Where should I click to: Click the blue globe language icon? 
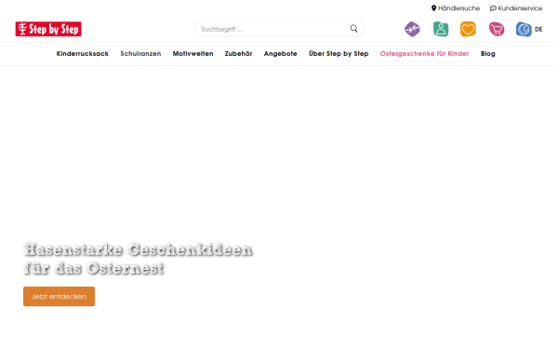[524, 29]
